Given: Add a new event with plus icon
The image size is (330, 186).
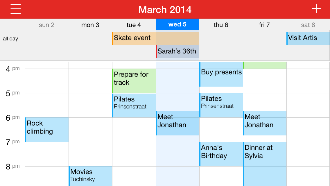Looking at the screenshot, I should click(316, 9).
